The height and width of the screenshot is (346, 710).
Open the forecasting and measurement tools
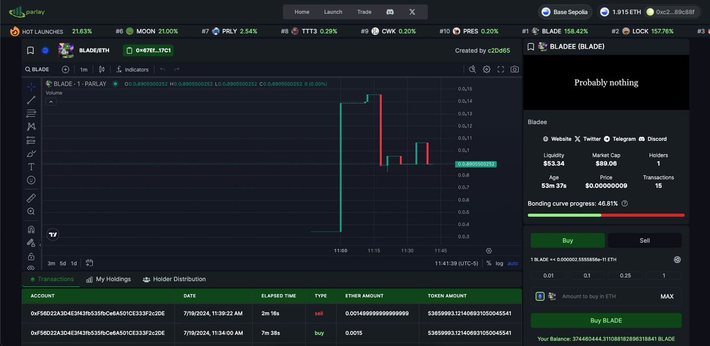coord(31,140)
